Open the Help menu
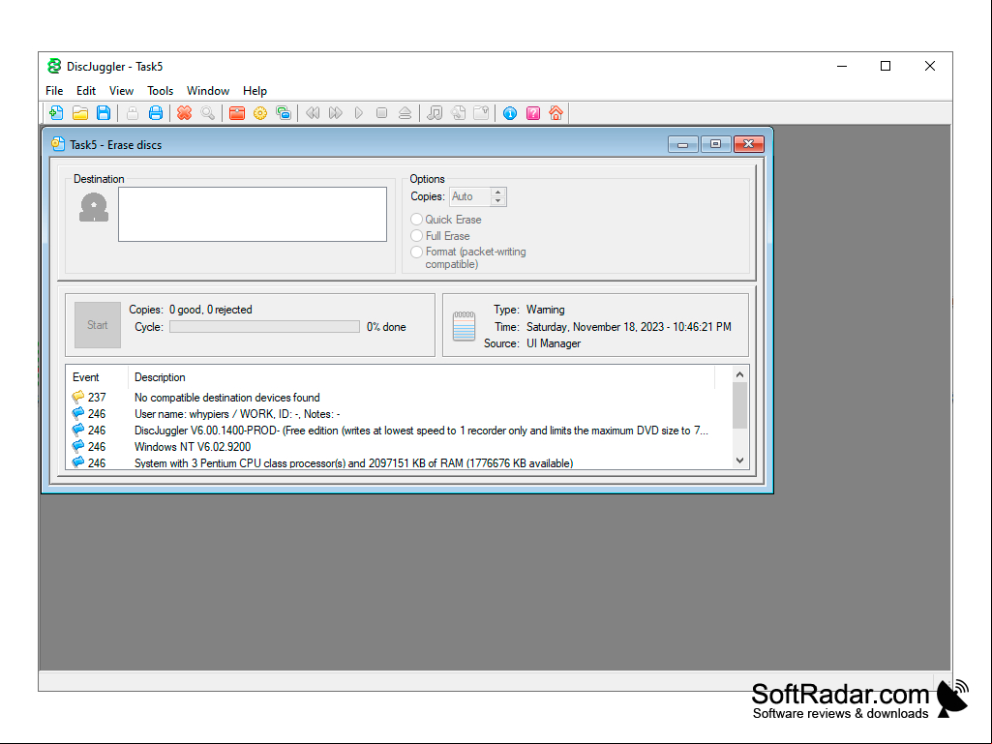The image size is (992, 744). 255,91
